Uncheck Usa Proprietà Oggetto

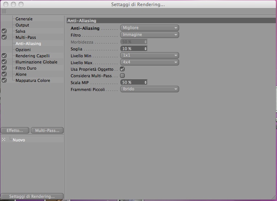point(122,69)
